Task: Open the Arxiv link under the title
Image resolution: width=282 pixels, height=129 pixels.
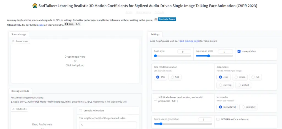Action: 129,12
